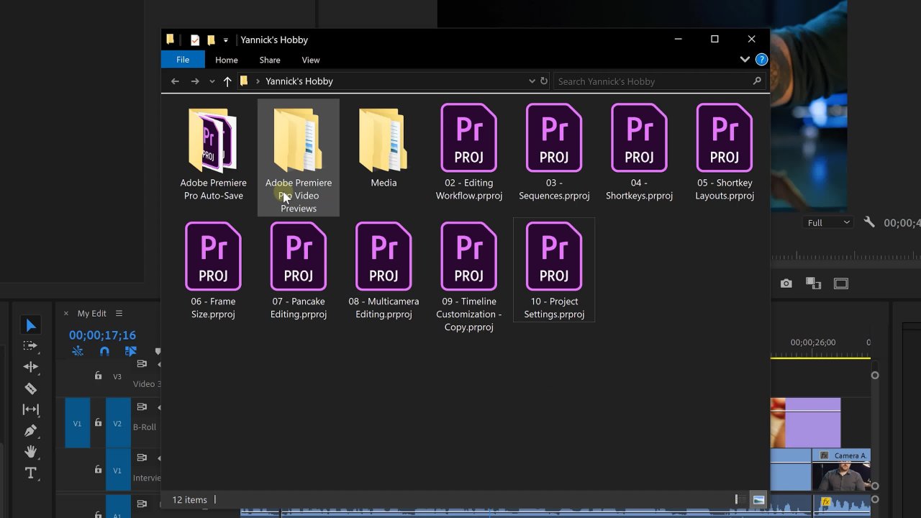This screenshot has width=921, height=518.
Task: Select the Pen tool
Action: pos(30,431)
